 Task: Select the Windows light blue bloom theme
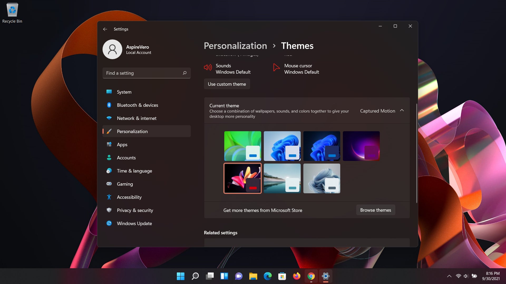point(282,146)
